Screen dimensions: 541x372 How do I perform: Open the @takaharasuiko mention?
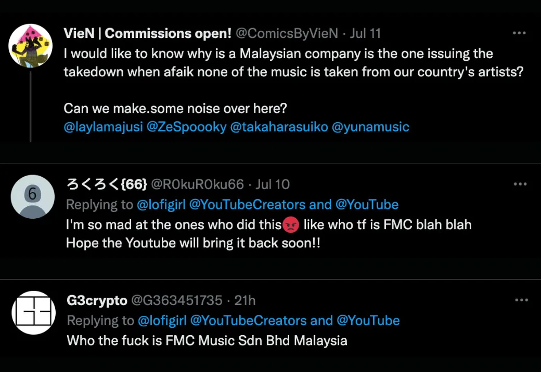pos(279,127)
